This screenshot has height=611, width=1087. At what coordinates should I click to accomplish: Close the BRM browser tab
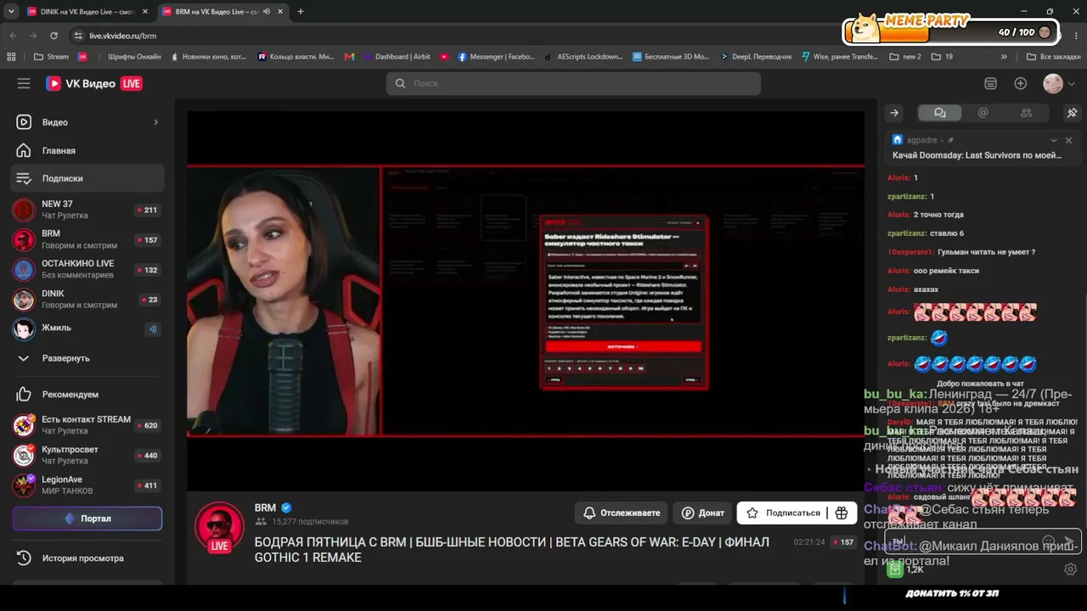click(x=280, y=11)
